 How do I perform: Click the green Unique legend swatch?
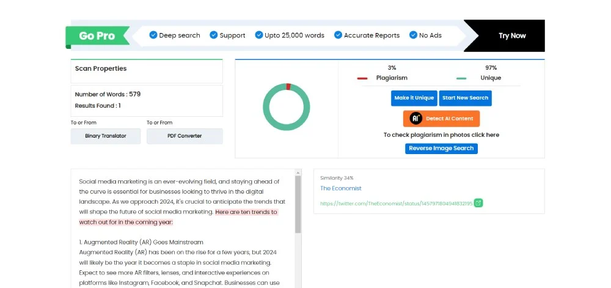point(461,78)
